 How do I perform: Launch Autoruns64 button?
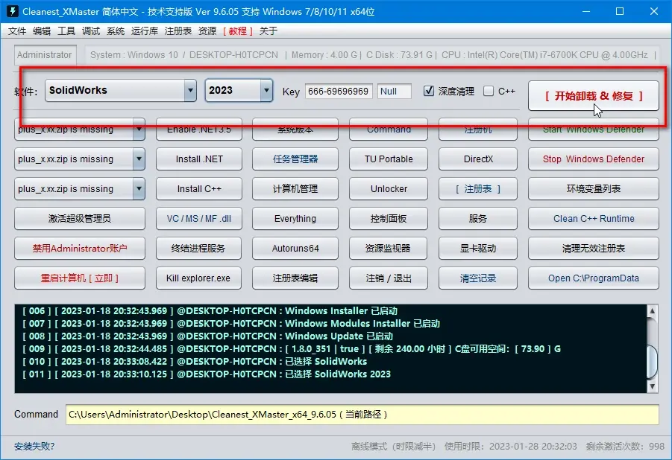click(x=295, y=248)
